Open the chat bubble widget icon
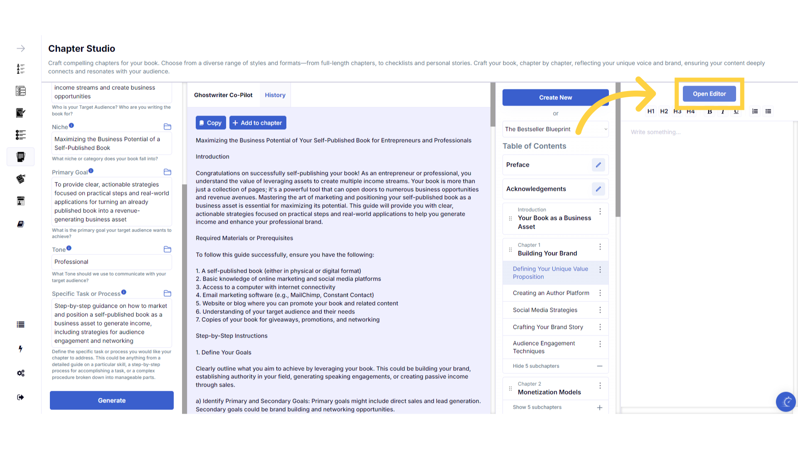The image size is (798, 449). tap(786, 402)
